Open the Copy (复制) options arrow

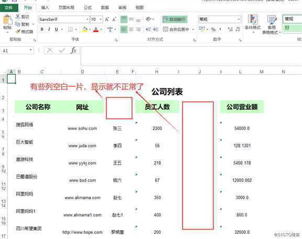pos(33,24)
